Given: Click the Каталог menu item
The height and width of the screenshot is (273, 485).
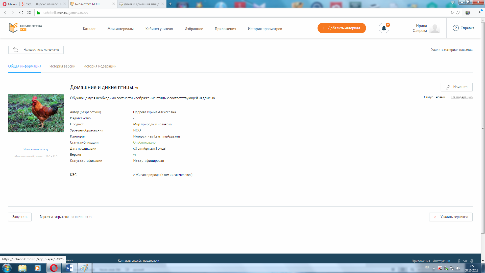Looking at the screenshot, I should [89, 28].
